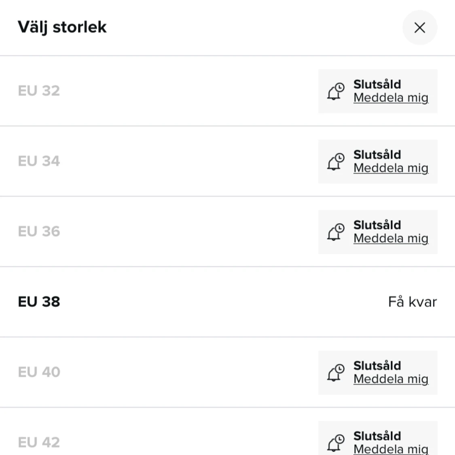The image size is (455, 455).
Task: Click Slutsåld text in EU 36 row
Action: point(377,225)
